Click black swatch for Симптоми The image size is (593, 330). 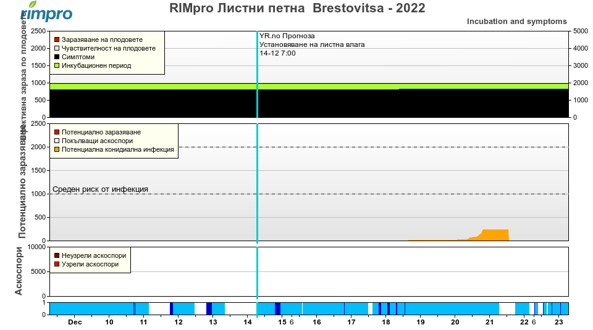[x=57, y=57]
